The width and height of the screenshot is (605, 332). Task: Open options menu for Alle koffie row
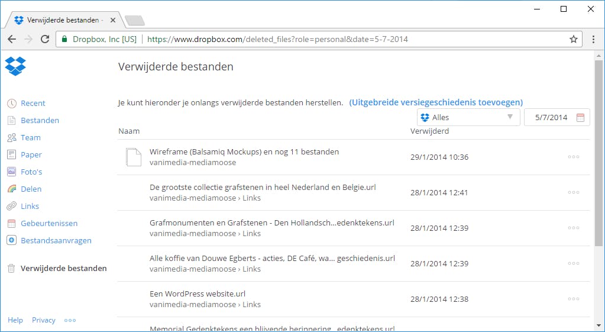tap(574, 263)
